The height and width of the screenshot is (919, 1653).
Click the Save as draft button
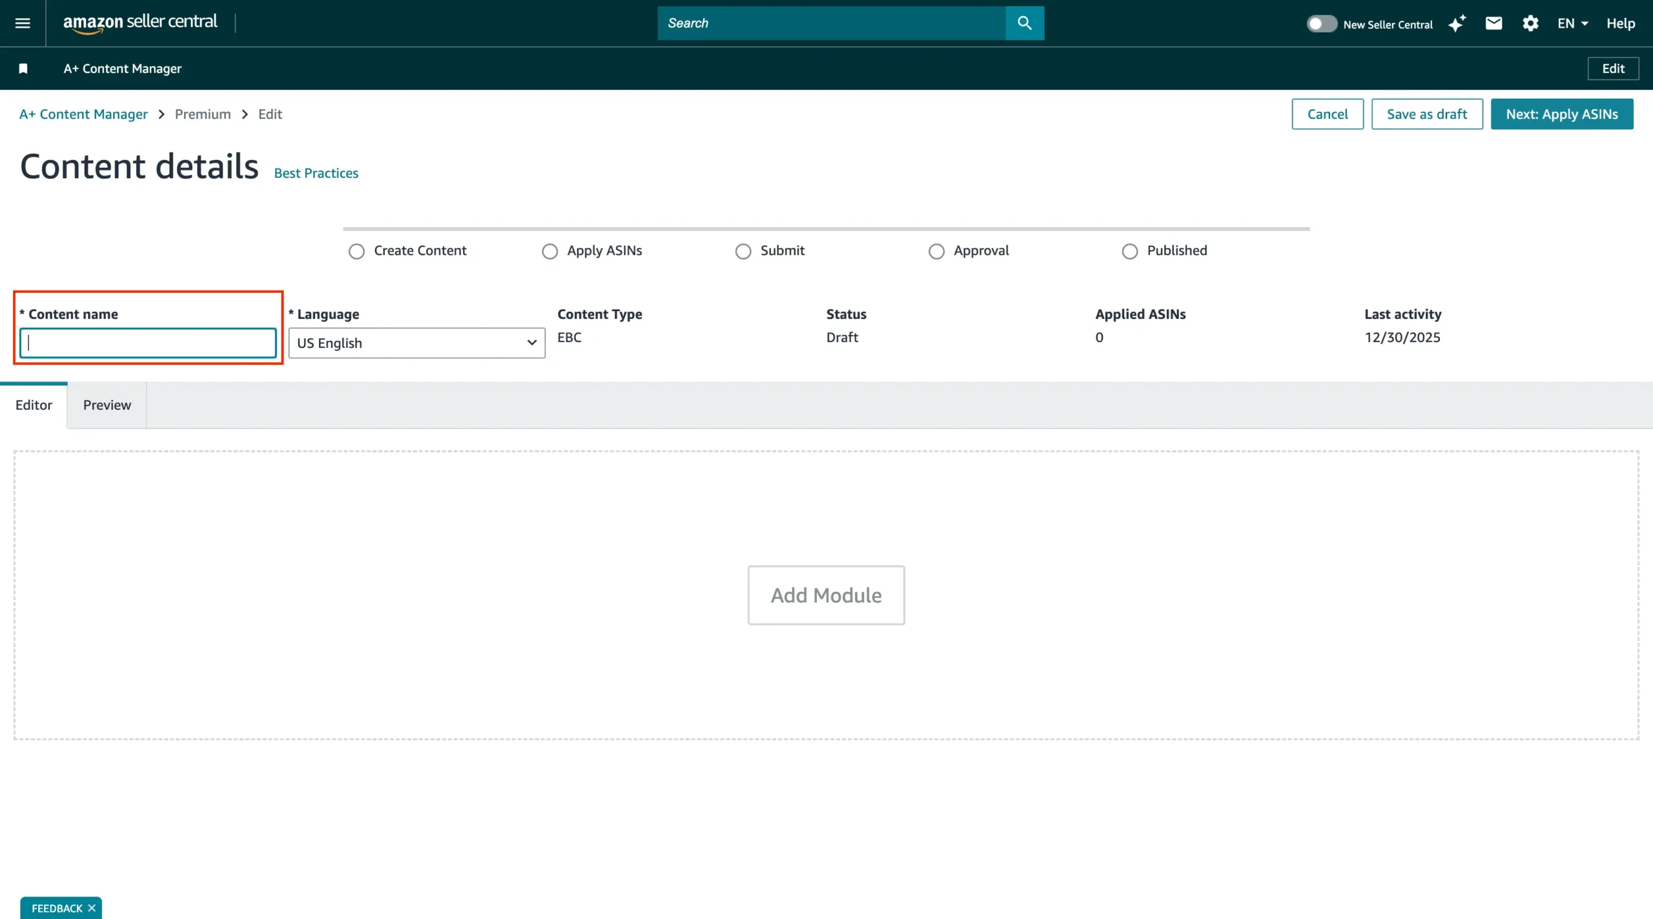1426,114
